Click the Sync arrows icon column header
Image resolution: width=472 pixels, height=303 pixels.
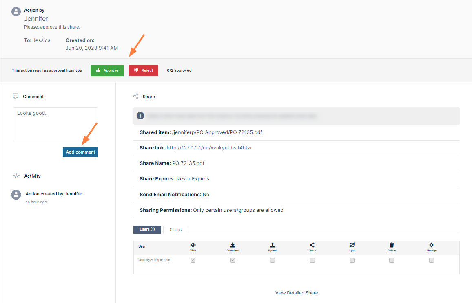click(x=352, y=245)
